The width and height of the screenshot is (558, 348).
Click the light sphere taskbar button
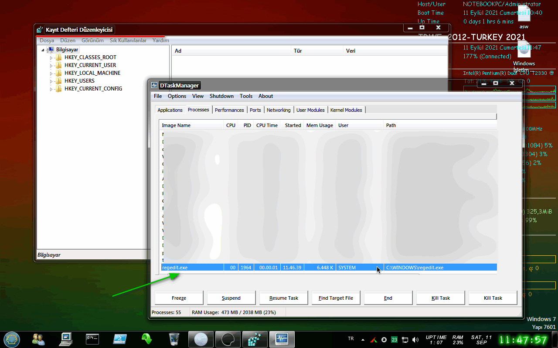tap(201, 339)
